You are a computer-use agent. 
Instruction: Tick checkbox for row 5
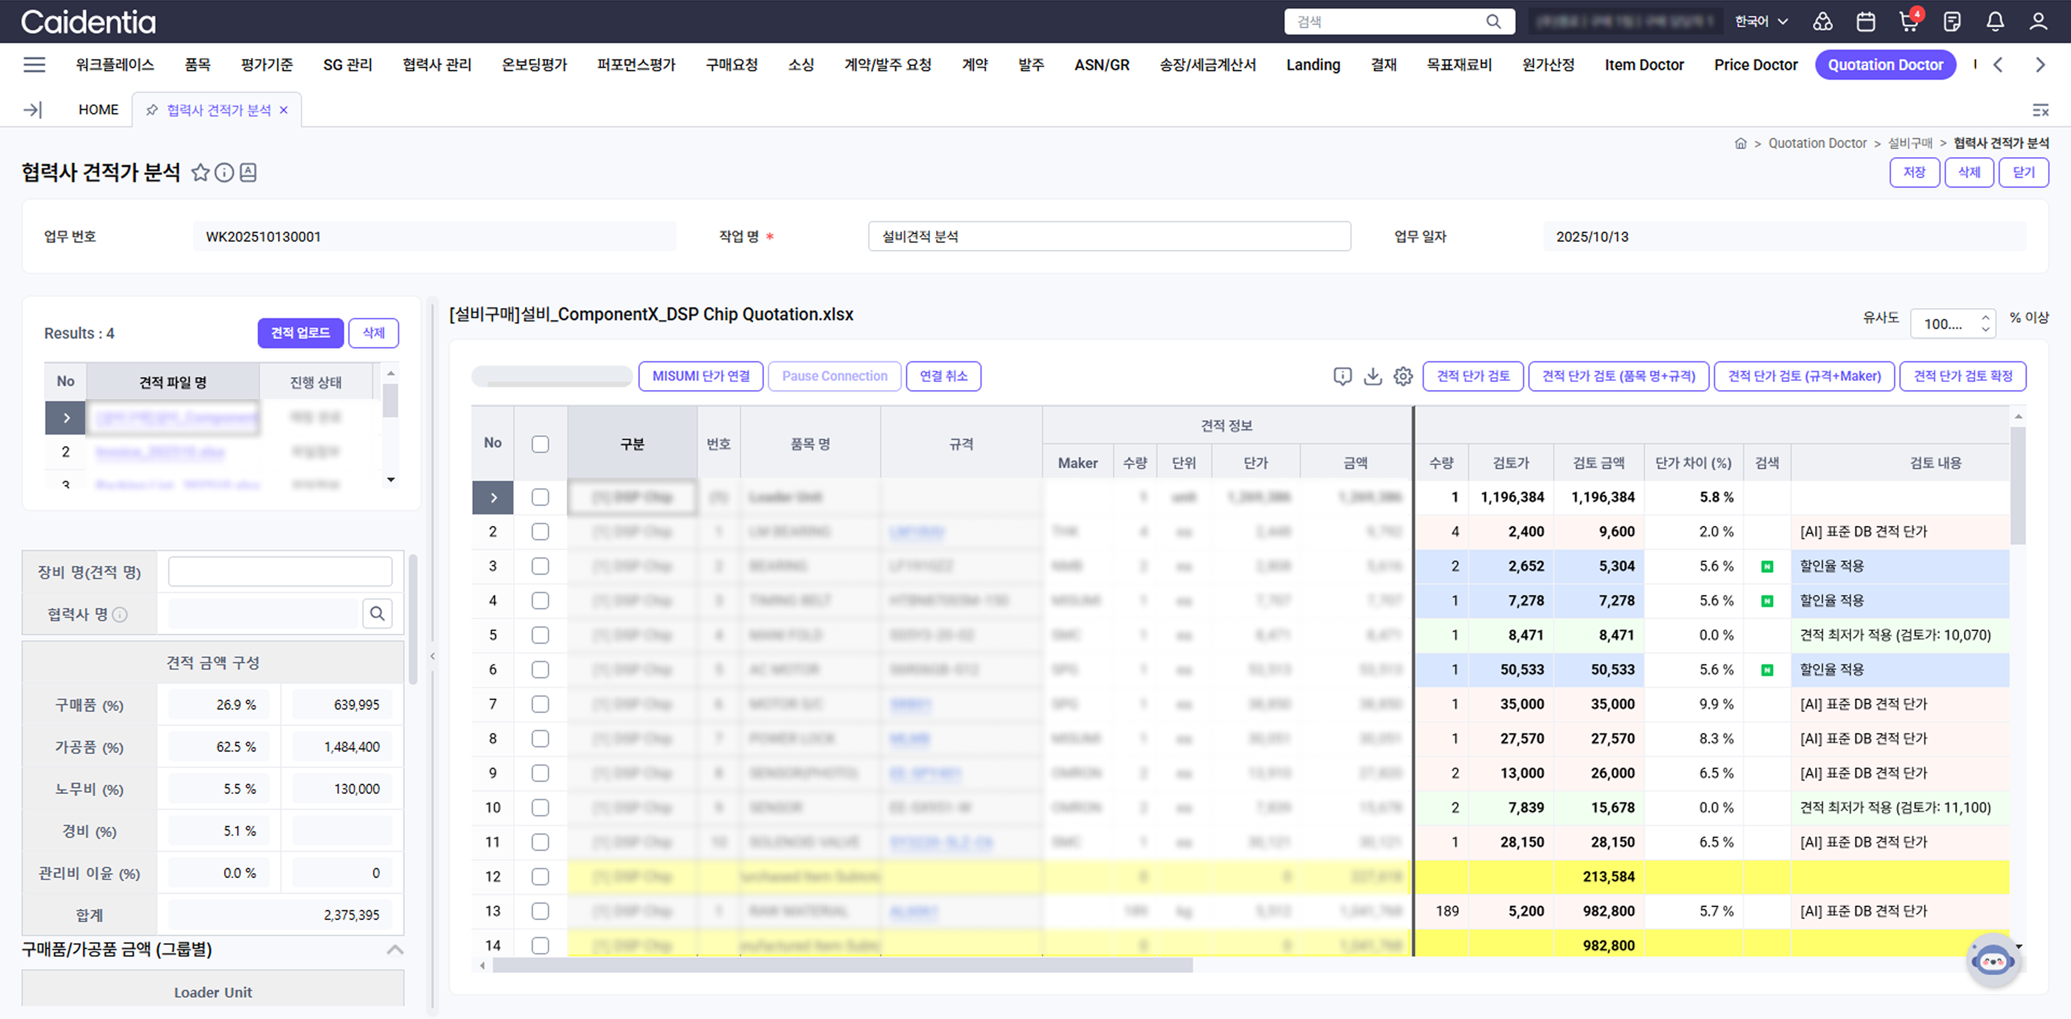point(540,635)
